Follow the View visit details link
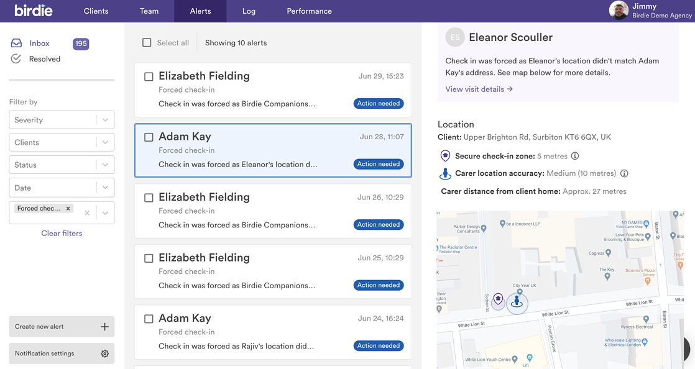695x369 pixels. [479, 89]
